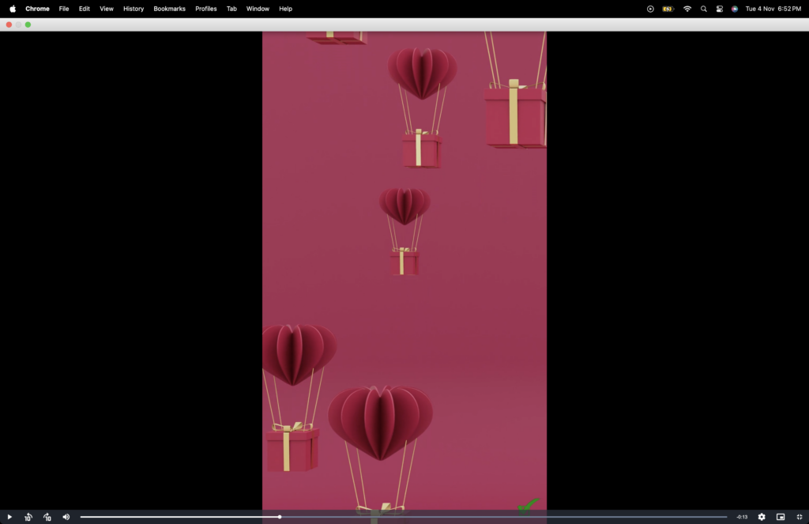Skip forward 10 seconds
The height and width of the screenshot is (524, 809).
pos(47,517)
